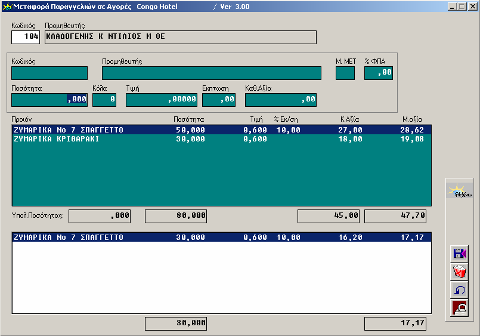Click the Κόλα field showing 0
480x336 pixels.
[x=104, y=100]
